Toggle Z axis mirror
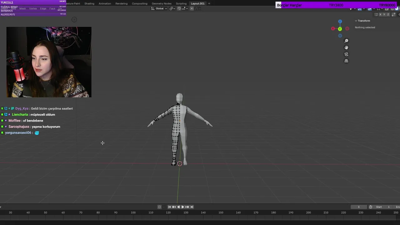The height and width of the screenshot is (225, 400). [x=388, y=14]
